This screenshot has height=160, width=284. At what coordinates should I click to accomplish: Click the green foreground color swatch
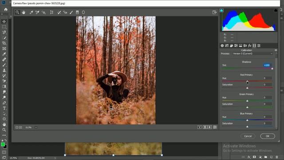pyautogui.click(x=3, y=144)
